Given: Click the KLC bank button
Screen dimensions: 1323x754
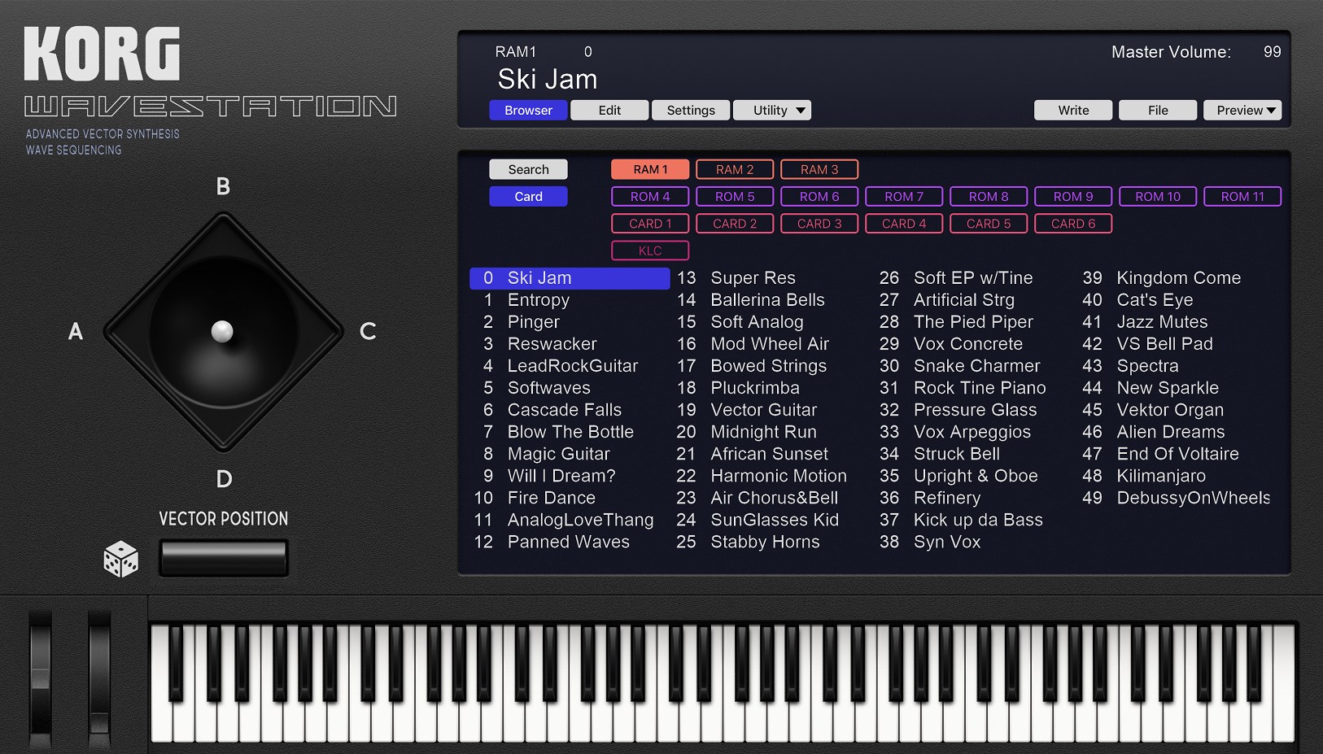Looking at the screenshot, I should point(649,251).
